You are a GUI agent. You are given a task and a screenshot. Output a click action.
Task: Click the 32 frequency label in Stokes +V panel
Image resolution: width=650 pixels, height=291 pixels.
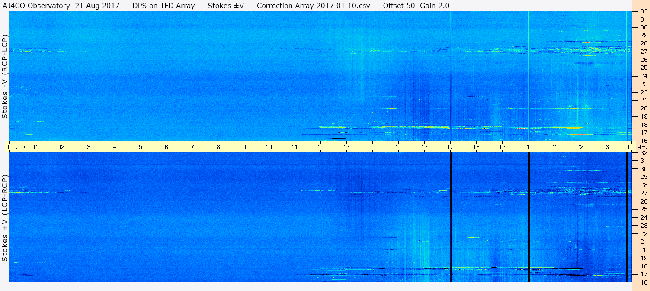tap(644, 153)
